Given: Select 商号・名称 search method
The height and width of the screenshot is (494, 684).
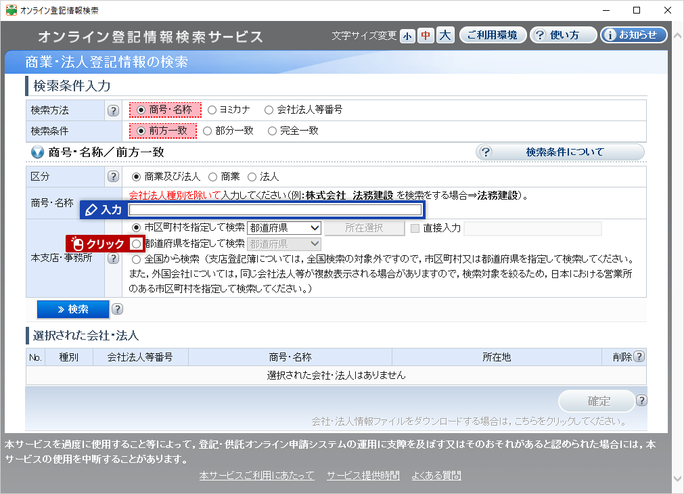Looking at the screenshot, I should (141, 110).
